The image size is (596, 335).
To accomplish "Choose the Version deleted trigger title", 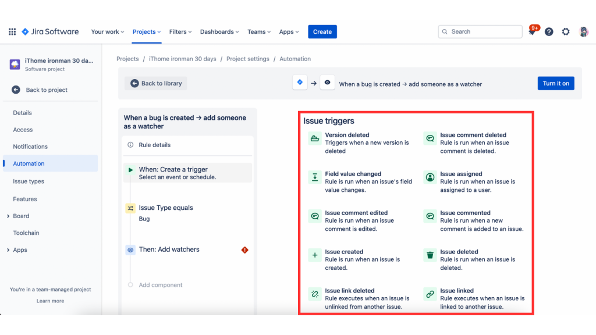I will (x=347, y=135).
